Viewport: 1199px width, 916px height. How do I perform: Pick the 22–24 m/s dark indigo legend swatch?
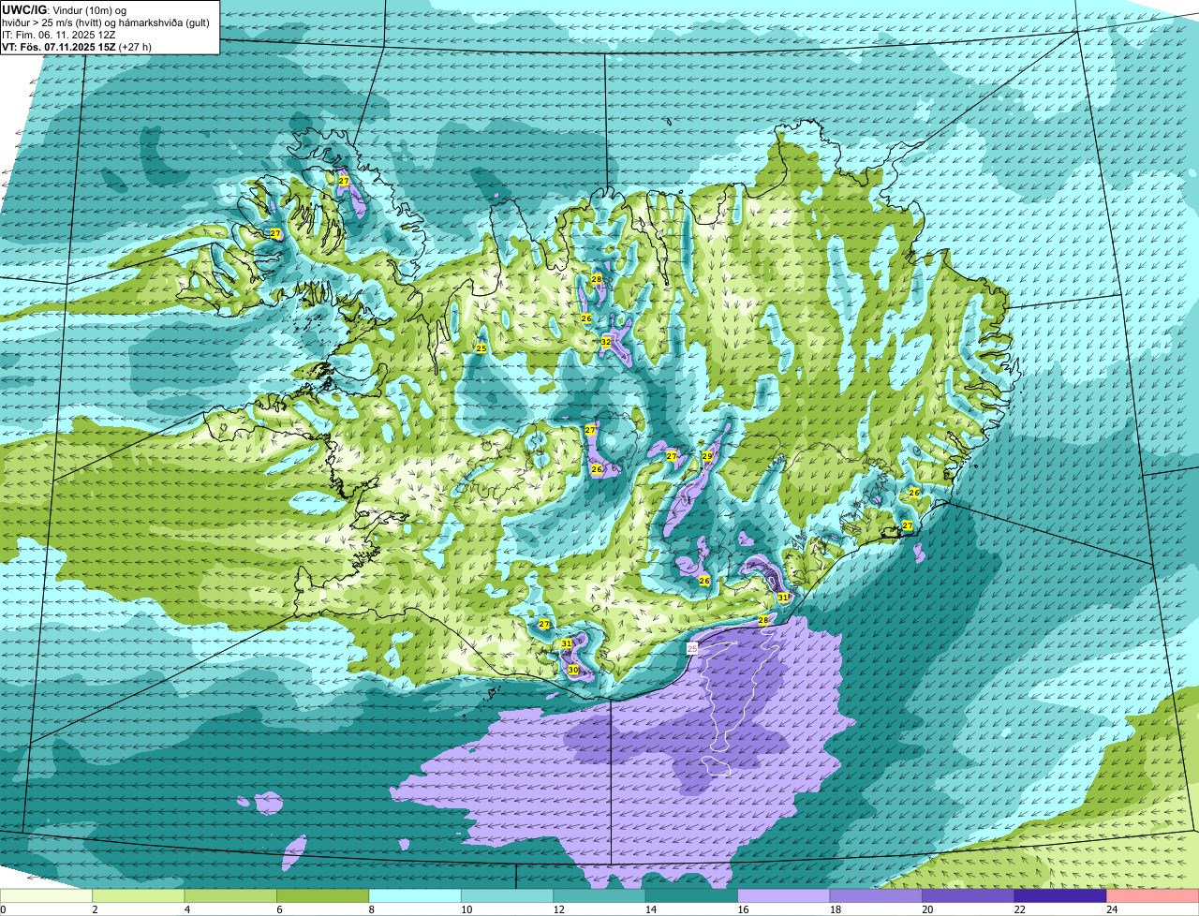click(x=1060, y=895)
